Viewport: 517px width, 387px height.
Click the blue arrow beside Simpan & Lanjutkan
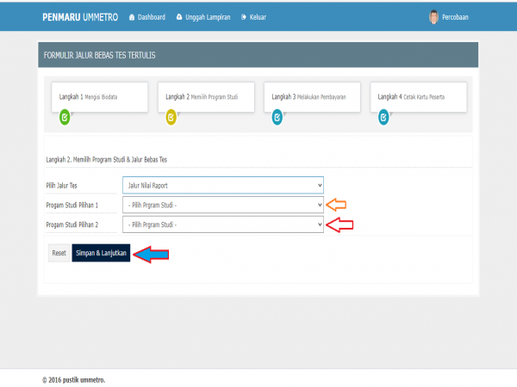pyautogui.click(x=151, y=255)
